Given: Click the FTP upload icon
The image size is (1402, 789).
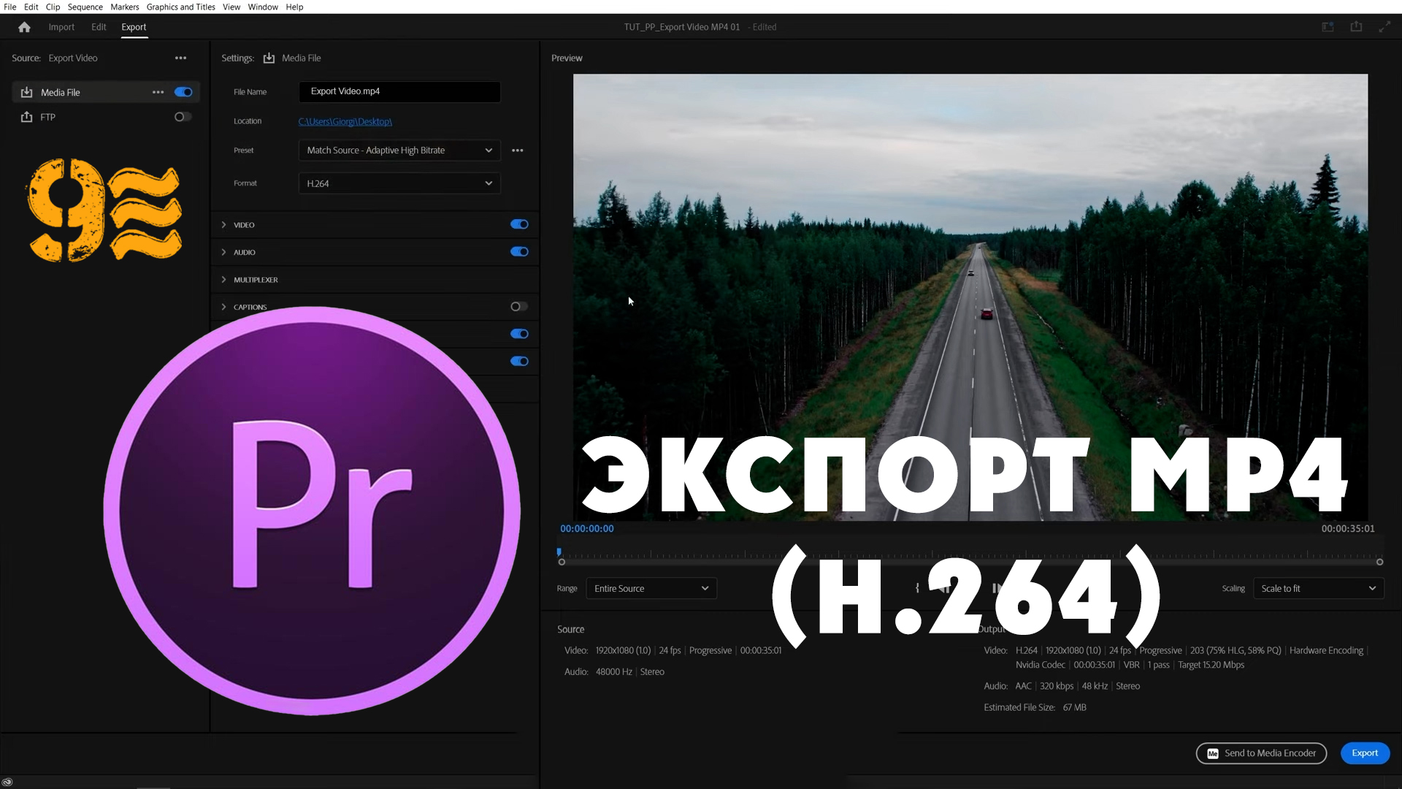Looking at the screenshot, I should [x=27, y=117].
